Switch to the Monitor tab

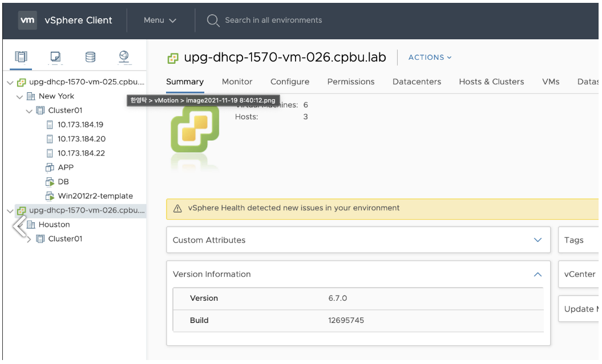pyautogui.click(x=237, y=81)
